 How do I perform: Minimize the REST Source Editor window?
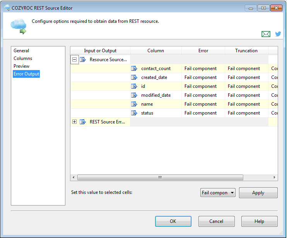click(x=251, y=8)
